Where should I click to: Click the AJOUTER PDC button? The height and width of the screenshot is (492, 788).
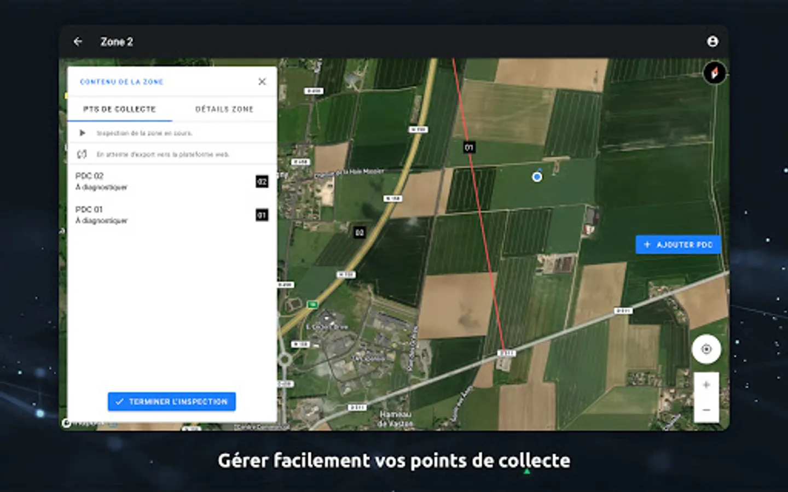[678, 244]
